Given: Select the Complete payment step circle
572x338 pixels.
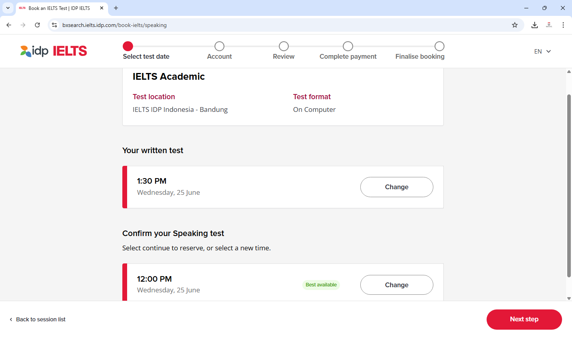Looking at the screenshot, I should click(x=348, y=46).
